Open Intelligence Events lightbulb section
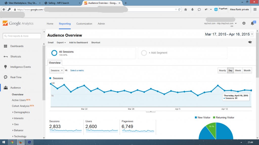259x145 pixels. [x=20, y=67]
